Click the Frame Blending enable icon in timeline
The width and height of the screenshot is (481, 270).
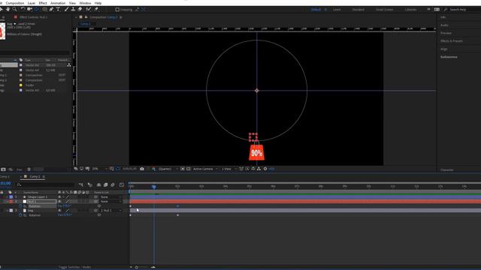pyautogui.click(x=105, y=185)
